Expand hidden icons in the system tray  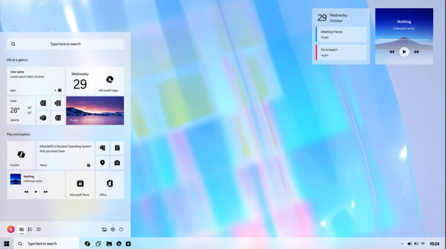(402, 243)
